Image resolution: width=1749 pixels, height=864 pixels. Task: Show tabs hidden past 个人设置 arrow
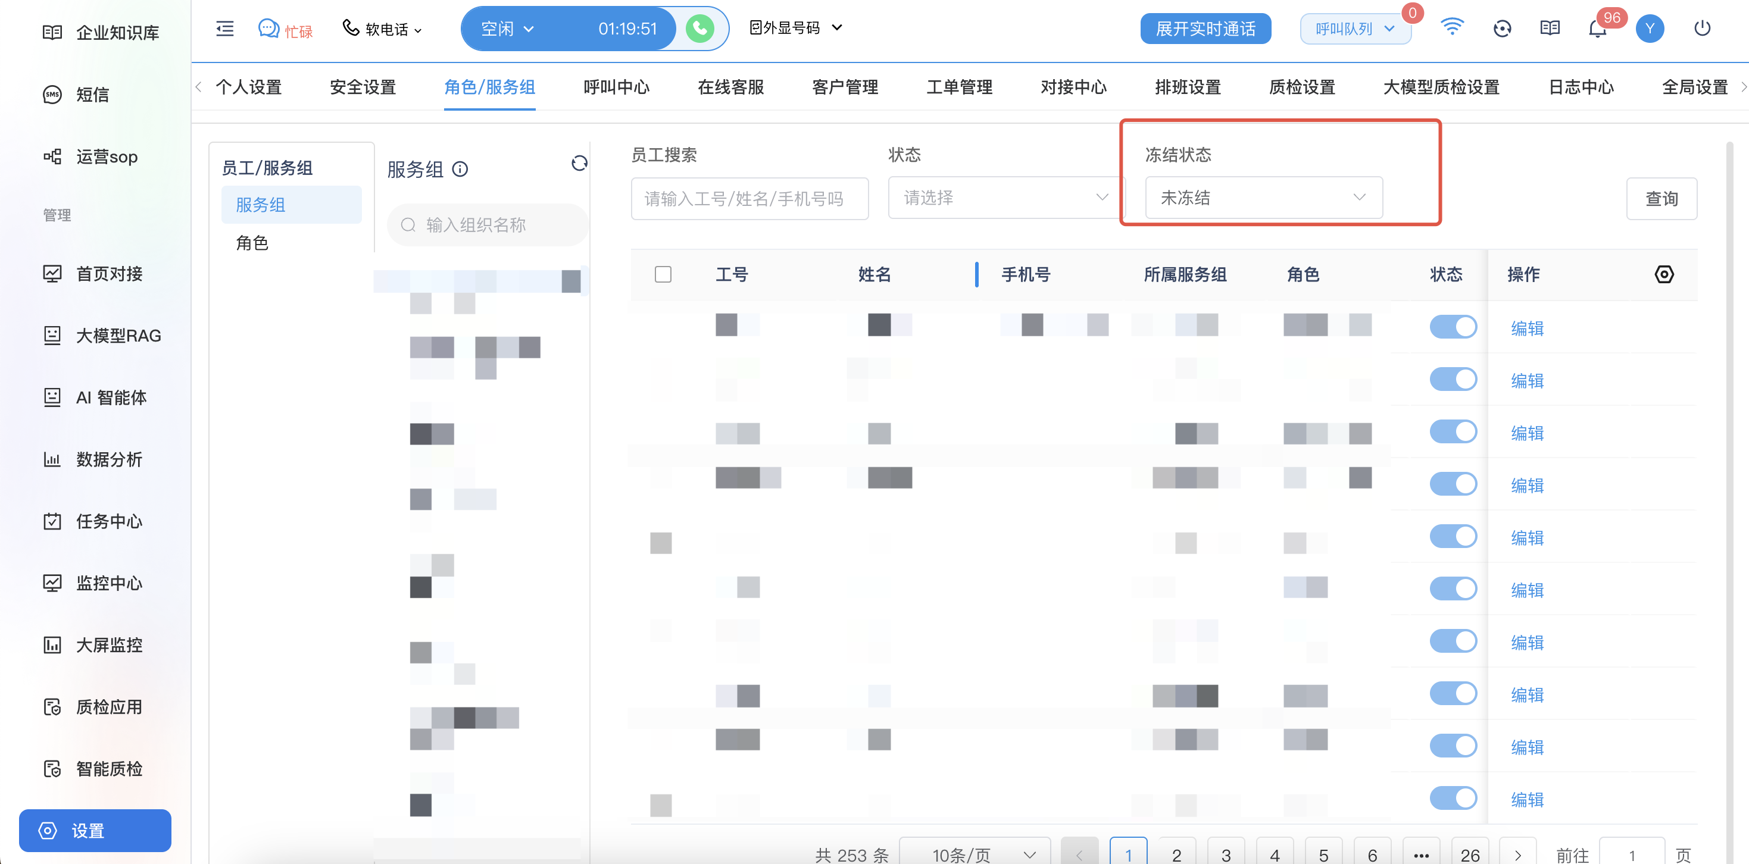[x=198, y=87]
